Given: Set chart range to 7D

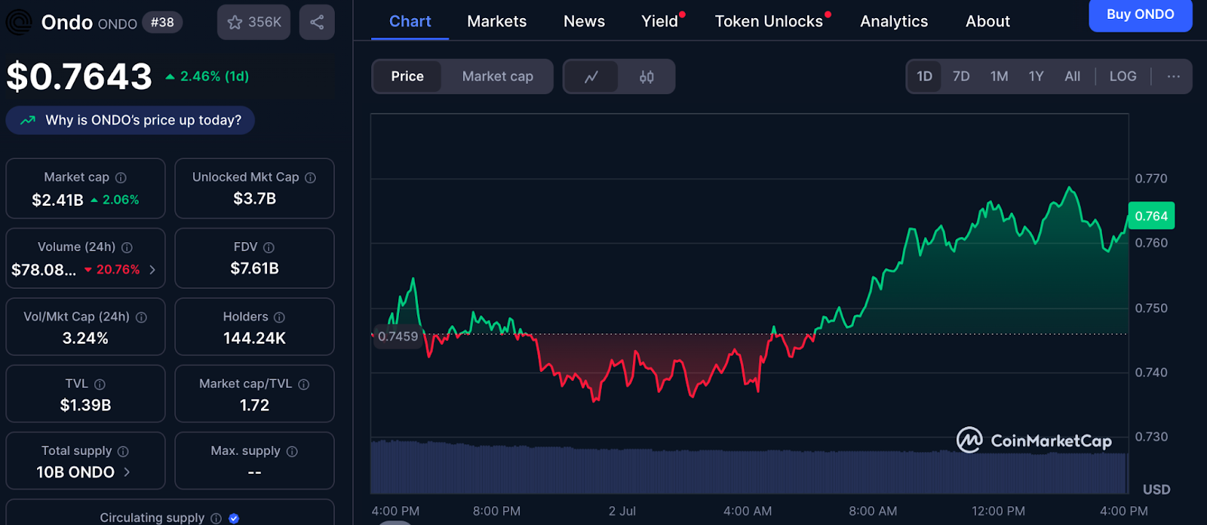Looking at the screenshot, I should (961, 76).
